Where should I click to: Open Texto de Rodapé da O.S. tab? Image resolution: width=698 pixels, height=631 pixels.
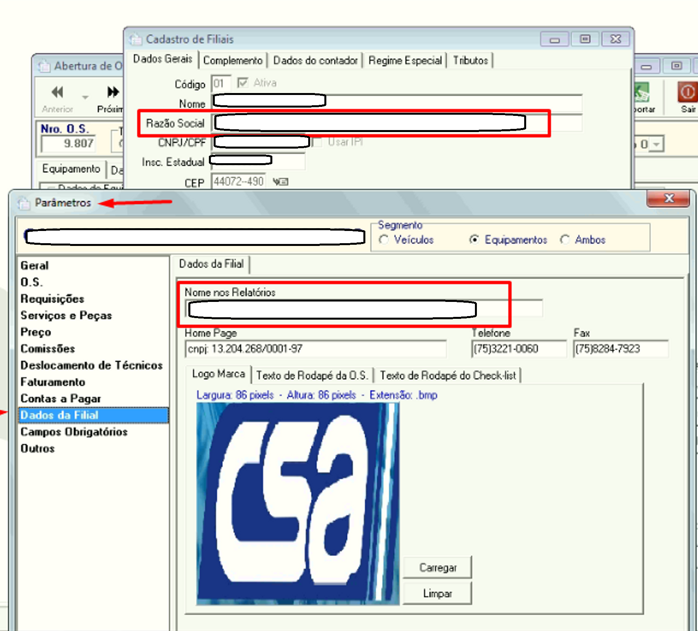click(312, 375)
